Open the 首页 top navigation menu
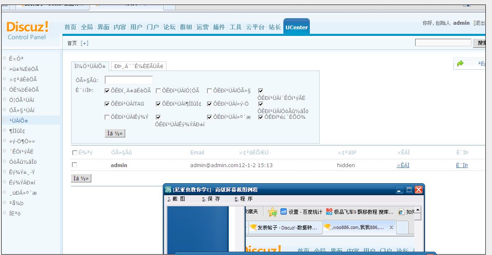Viewport: 492px width, 255px height. pos(70,27)
